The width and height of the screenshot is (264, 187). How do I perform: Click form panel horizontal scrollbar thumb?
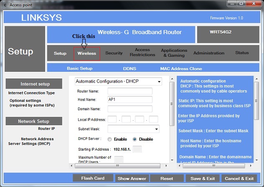[x=117, y=166]
